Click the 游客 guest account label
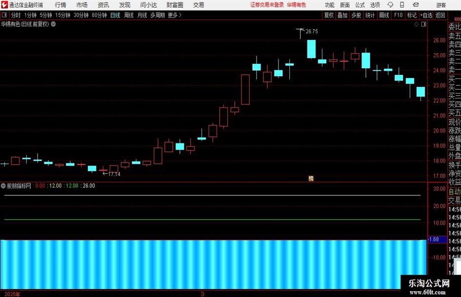This screenshot has width=461, height=297. tap(441, 5)
